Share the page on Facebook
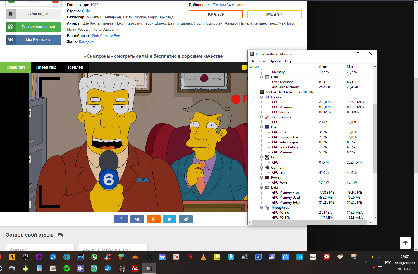The width and height of the screenshot is (418, 274). coord(121,219)
